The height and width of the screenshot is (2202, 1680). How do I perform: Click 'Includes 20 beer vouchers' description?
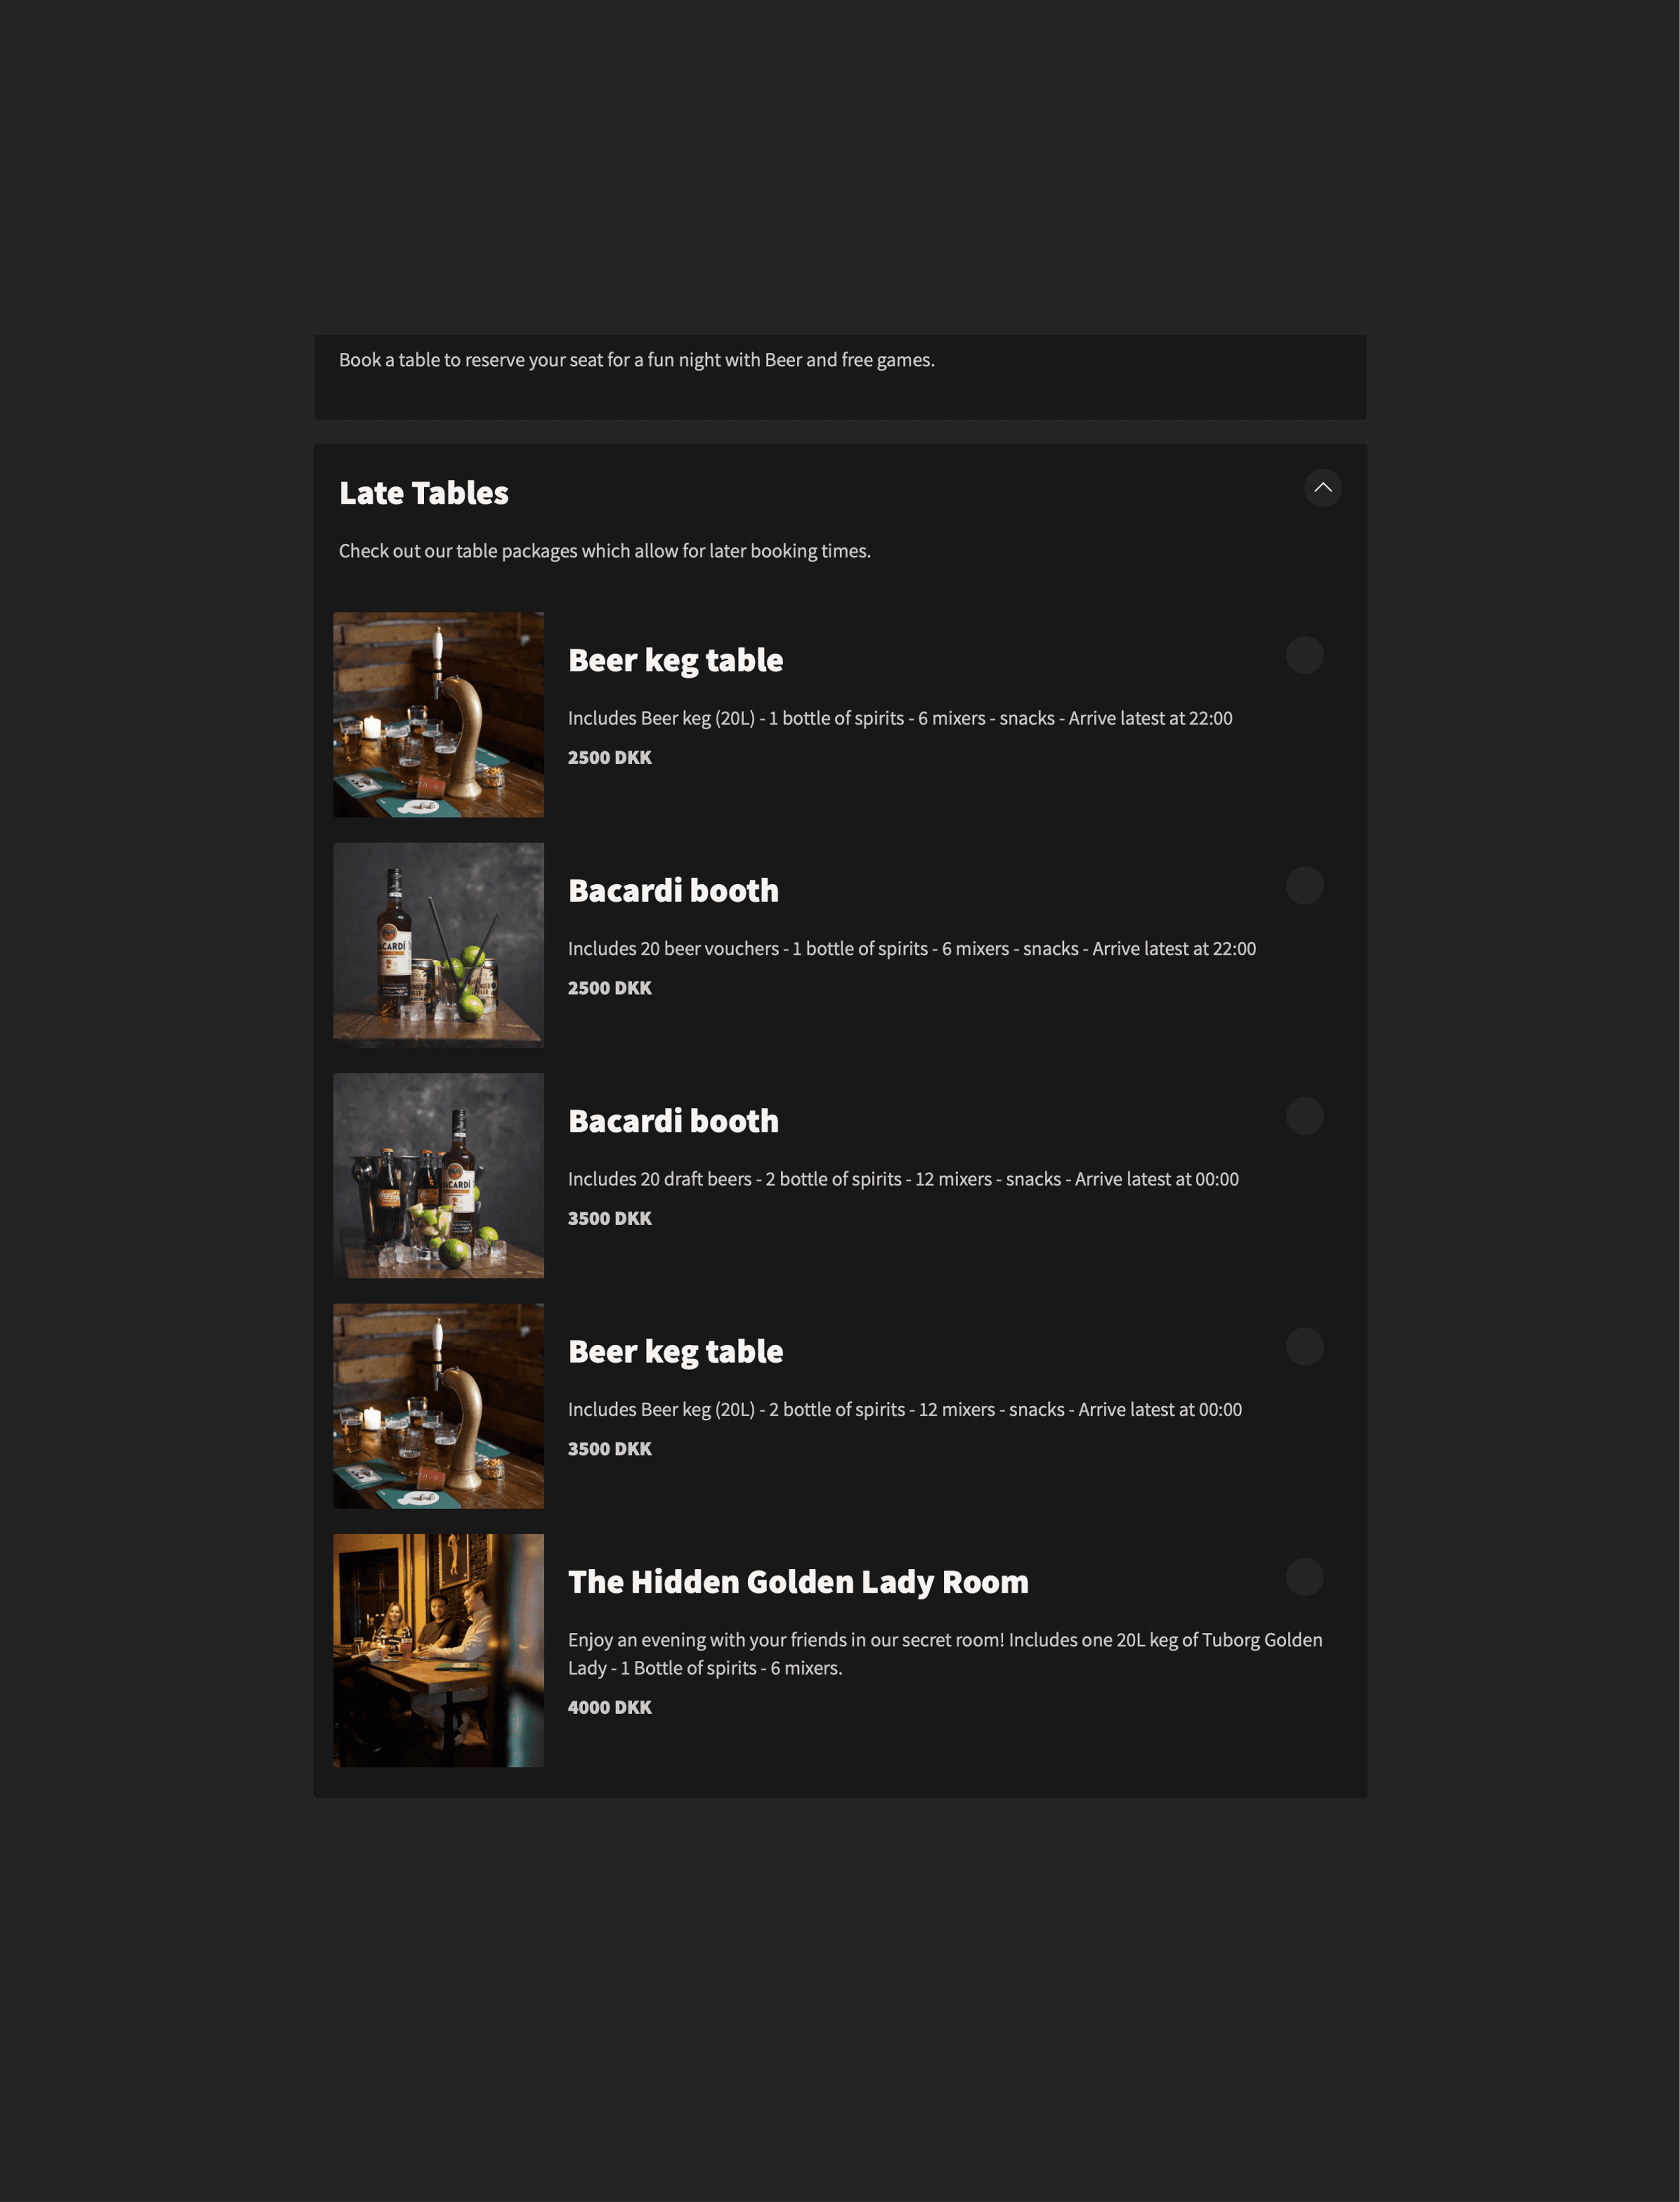click(x=912, y=949)
